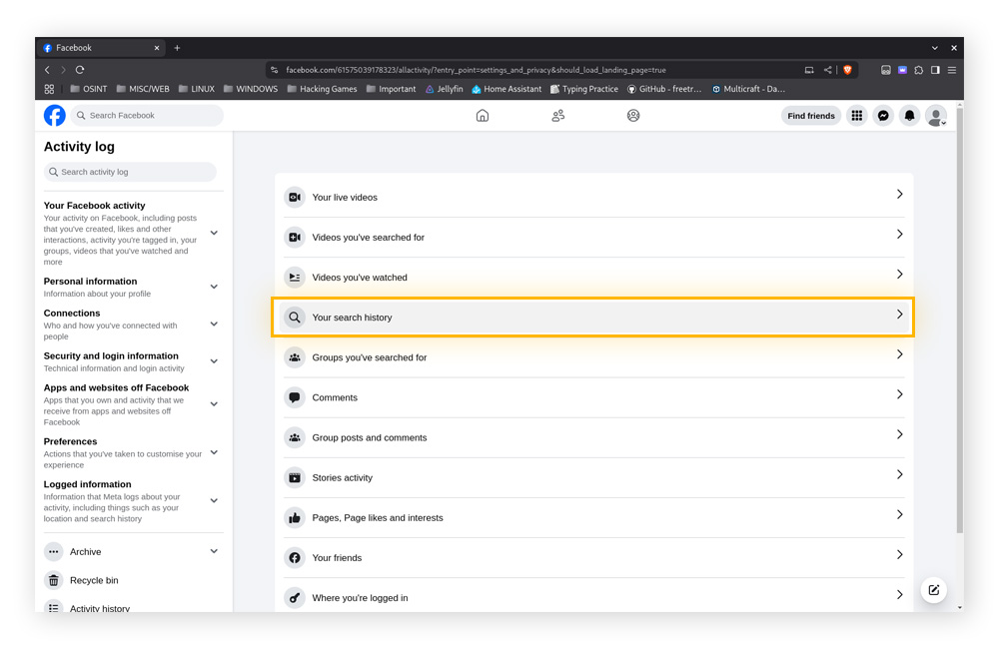Go back with the browser back arrow
Viewport: 999px width, 649px height.
tap(47, 70)
